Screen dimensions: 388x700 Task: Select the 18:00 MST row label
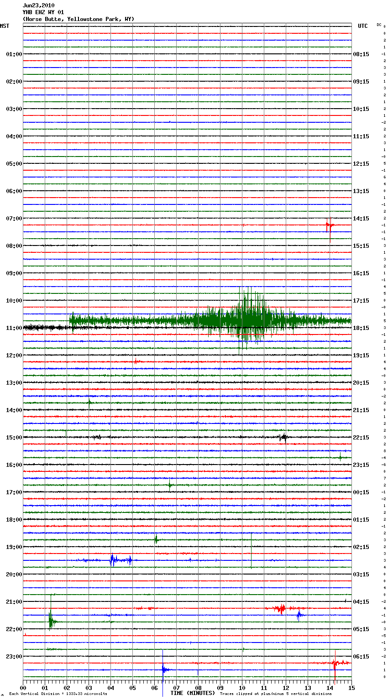14,520
